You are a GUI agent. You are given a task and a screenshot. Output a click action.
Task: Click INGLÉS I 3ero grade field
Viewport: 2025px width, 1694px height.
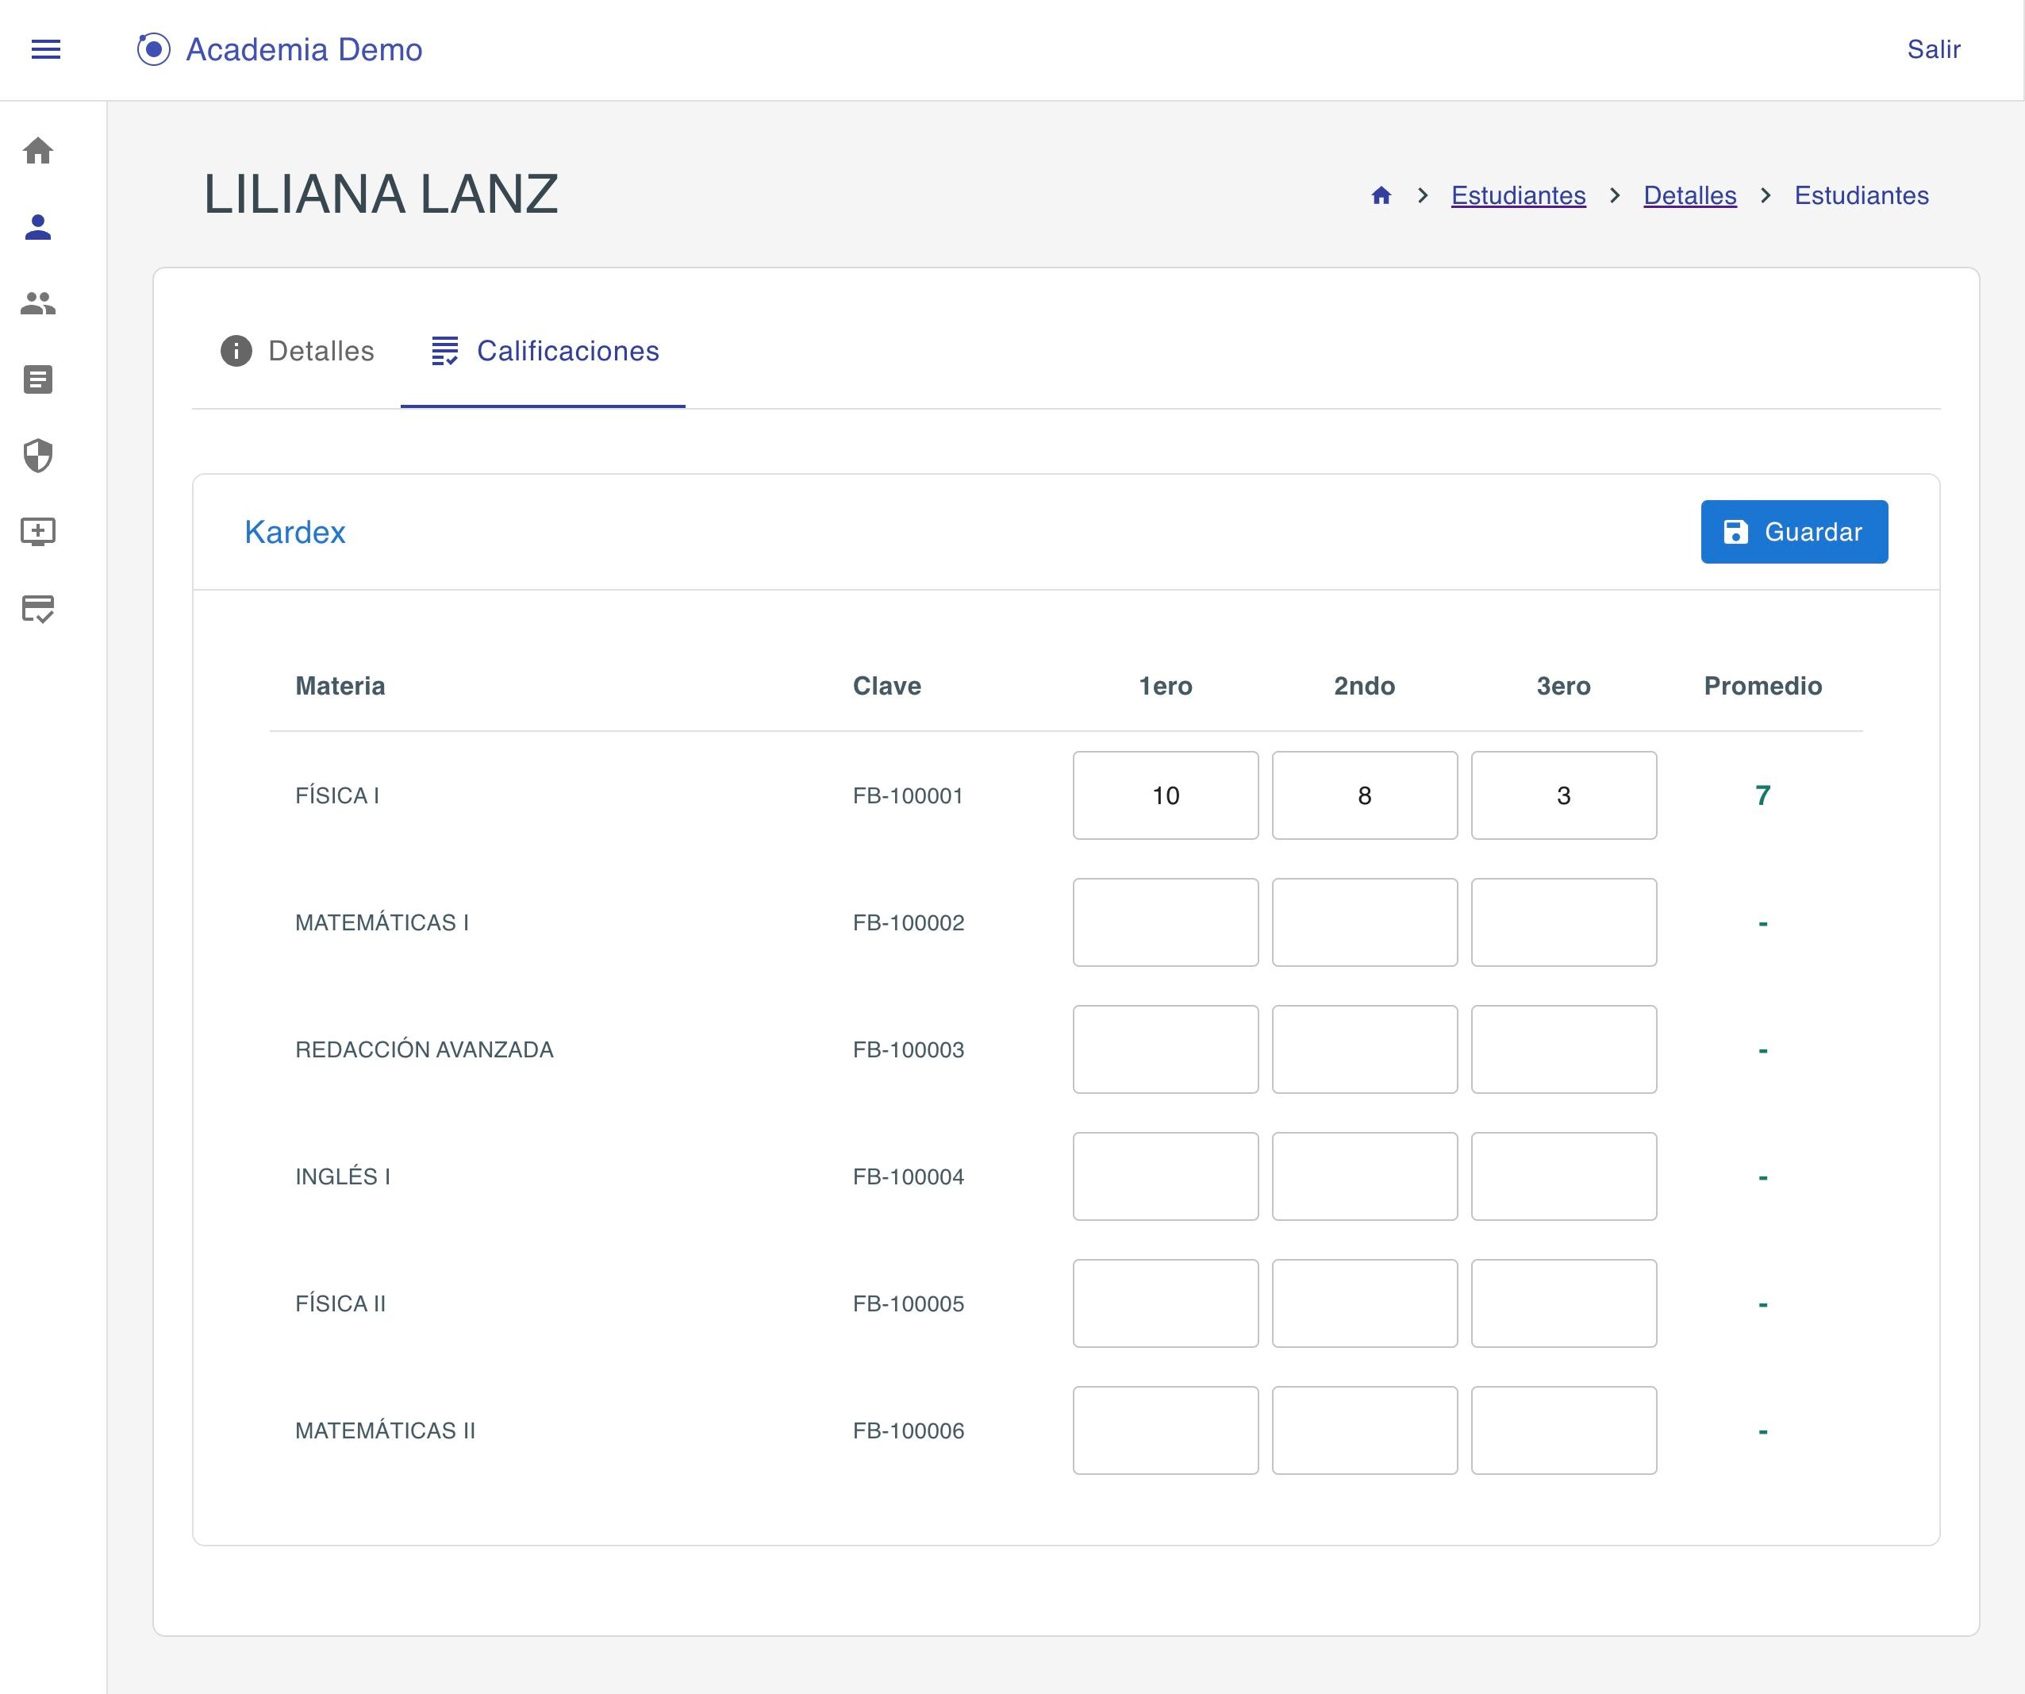pyautogui.click(x=1563, y=1176)
